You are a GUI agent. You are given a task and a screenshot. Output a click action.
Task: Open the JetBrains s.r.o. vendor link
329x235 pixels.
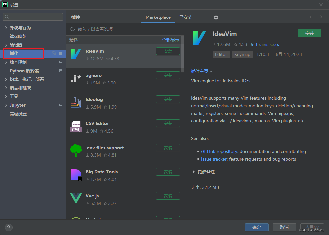[264, 44]
